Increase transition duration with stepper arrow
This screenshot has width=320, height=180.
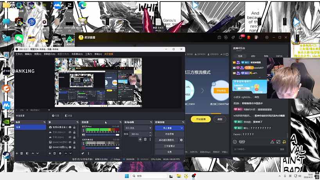click(150, 133)
